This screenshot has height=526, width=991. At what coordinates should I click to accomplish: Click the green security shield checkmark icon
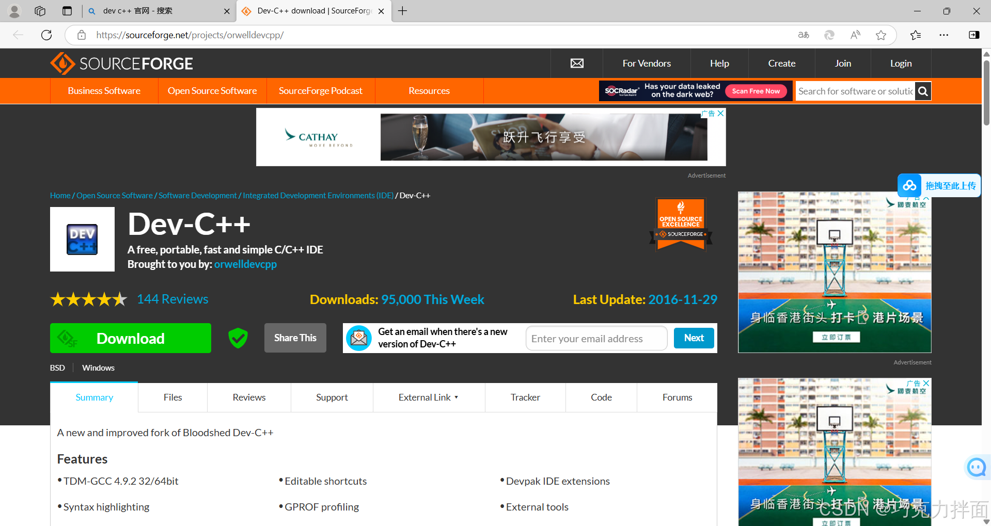tap(238, 338)
